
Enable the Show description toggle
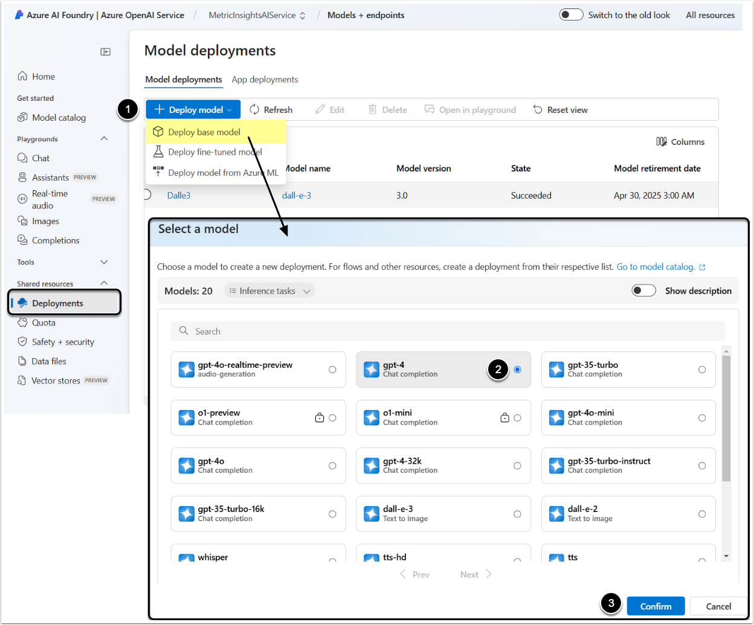click(x=643, y=290)
